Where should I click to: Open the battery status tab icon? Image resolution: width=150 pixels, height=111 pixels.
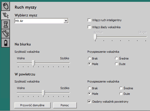[x=6, y=43]
